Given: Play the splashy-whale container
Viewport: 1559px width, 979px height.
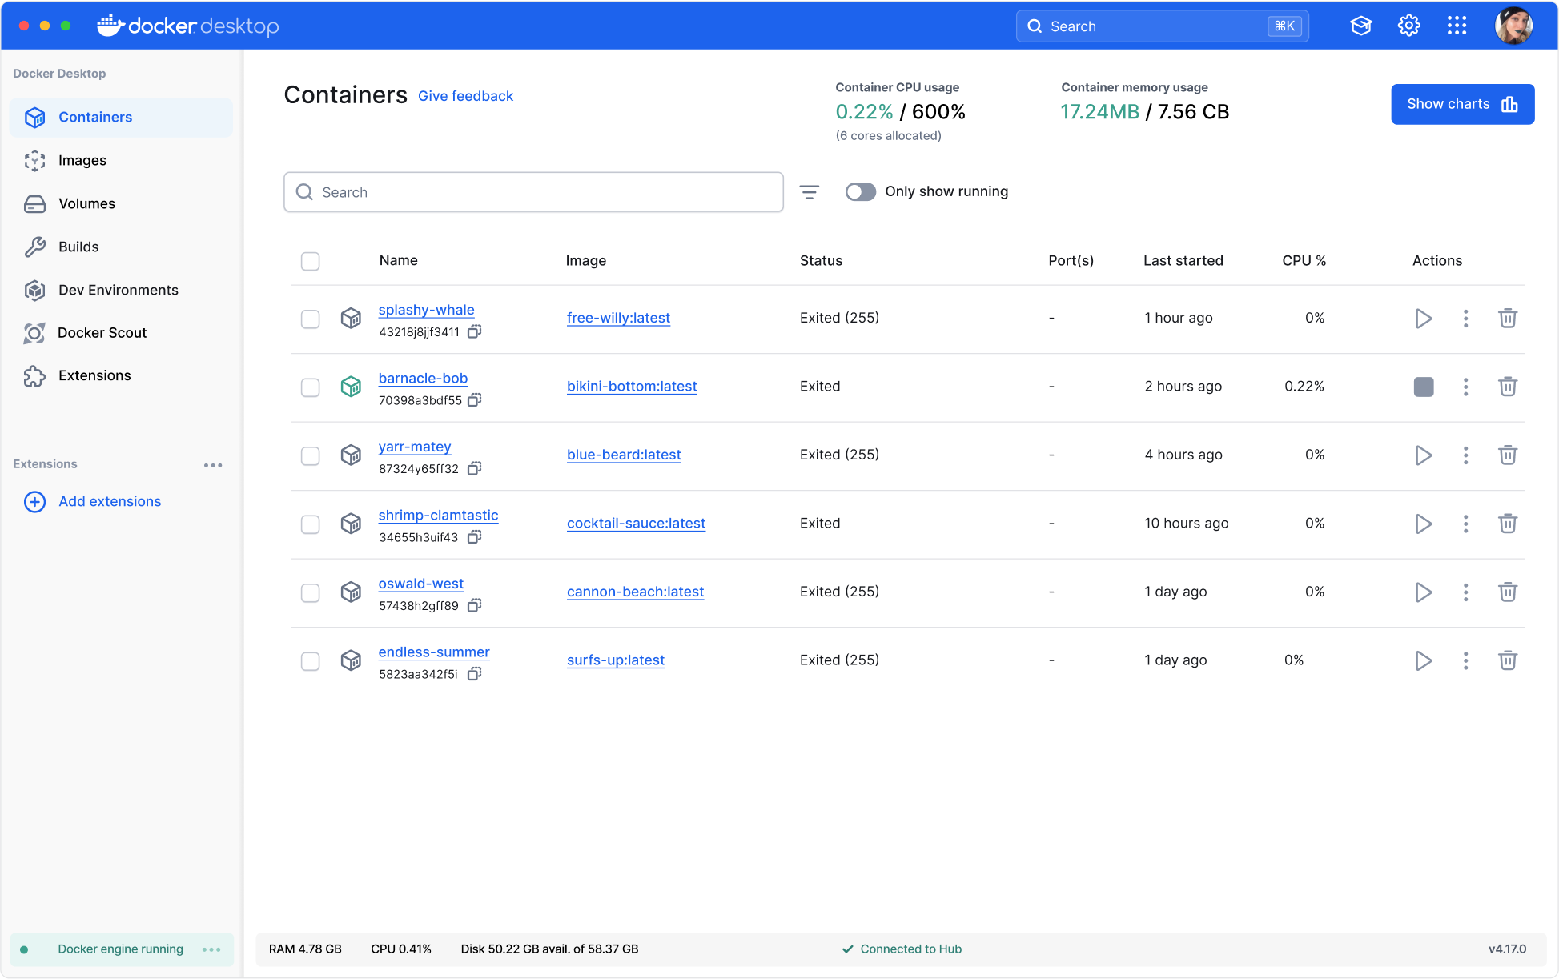Looking at the screenshot, I should (x=1424, y=318).
